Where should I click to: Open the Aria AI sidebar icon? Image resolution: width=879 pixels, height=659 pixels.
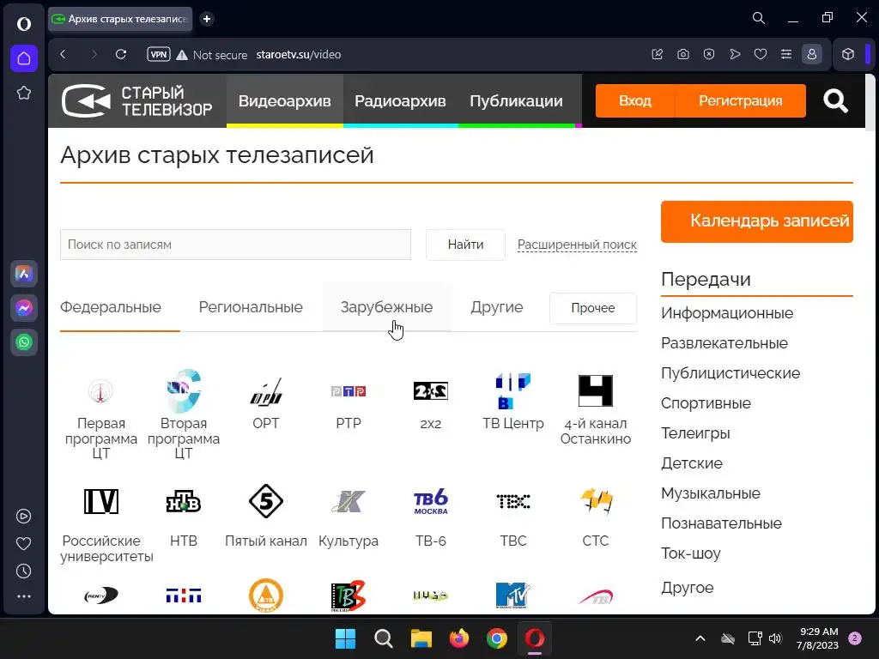click(23, 274)
